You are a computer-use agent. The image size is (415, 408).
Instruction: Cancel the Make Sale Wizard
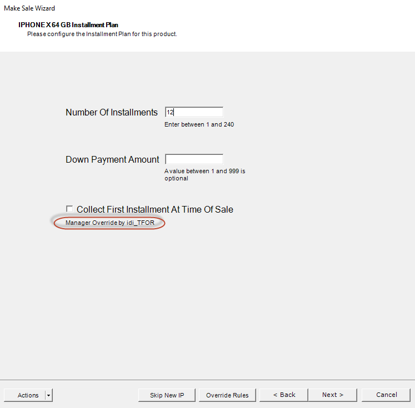pyautogui.click(x=386, y=395)
